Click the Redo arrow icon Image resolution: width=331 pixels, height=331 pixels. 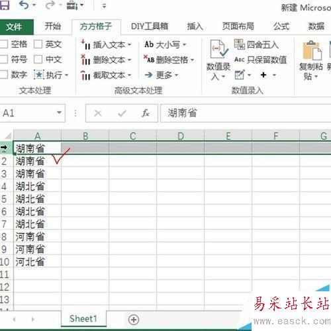click(50, 5)
